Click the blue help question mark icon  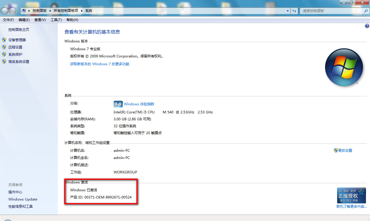pos(367,26)
